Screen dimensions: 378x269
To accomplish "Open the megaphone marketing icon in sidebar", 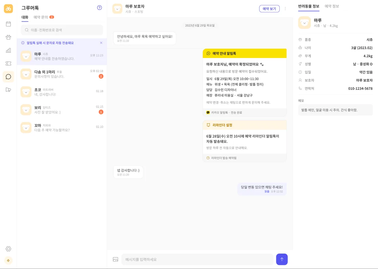I will pos(9,90).
